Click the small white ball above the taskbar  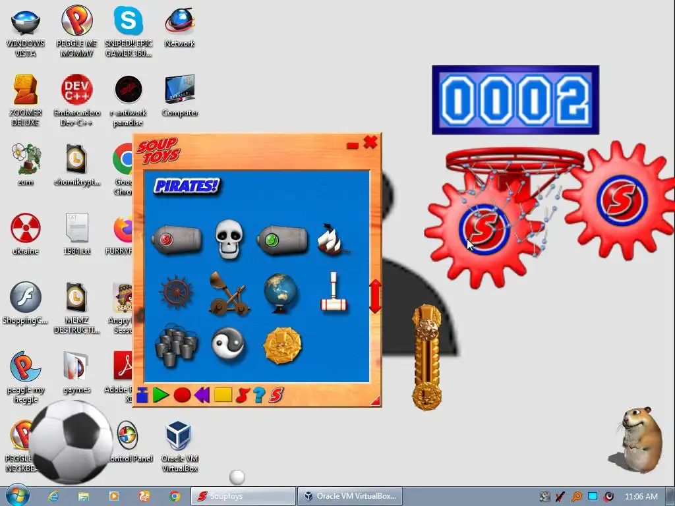(237, 477)
